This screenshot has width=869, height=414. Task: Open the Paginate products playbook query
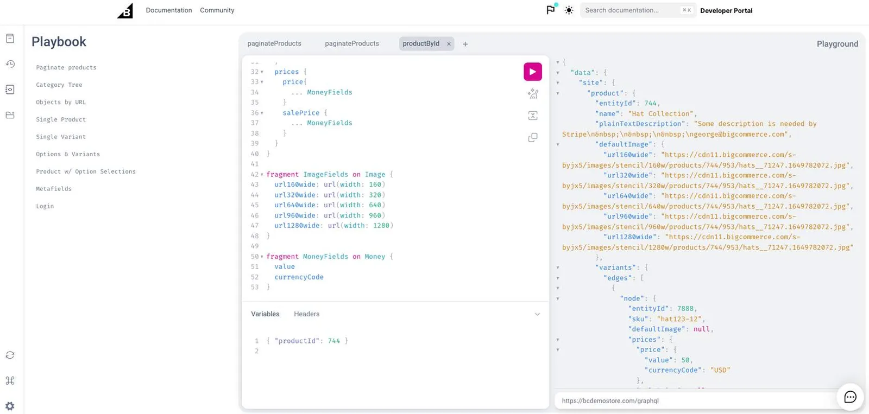pyautogui.click(x=66, y=68)
